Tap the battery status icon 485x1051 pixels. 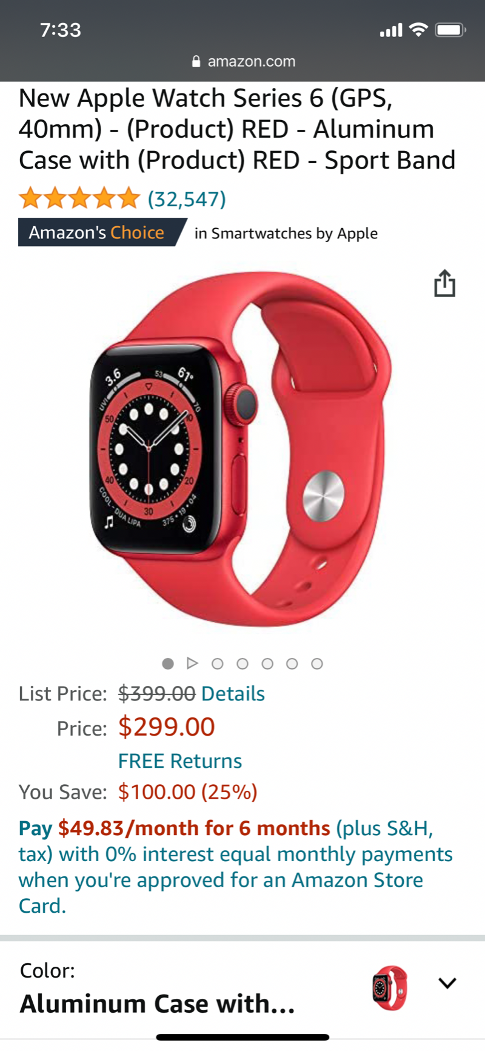(x=450, y=29)
